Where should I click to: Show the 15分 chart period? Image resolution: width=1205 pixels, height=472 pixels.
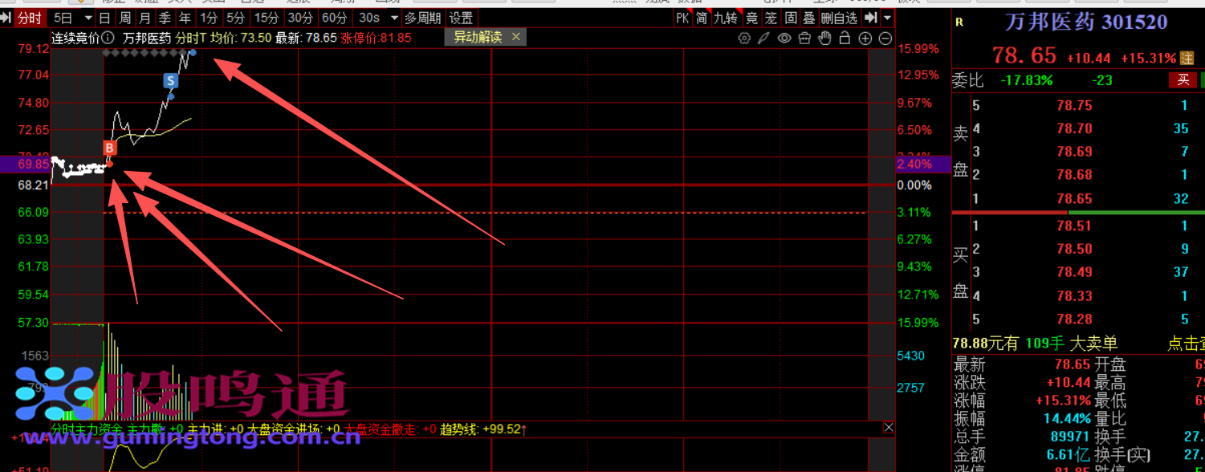[266, 18]
